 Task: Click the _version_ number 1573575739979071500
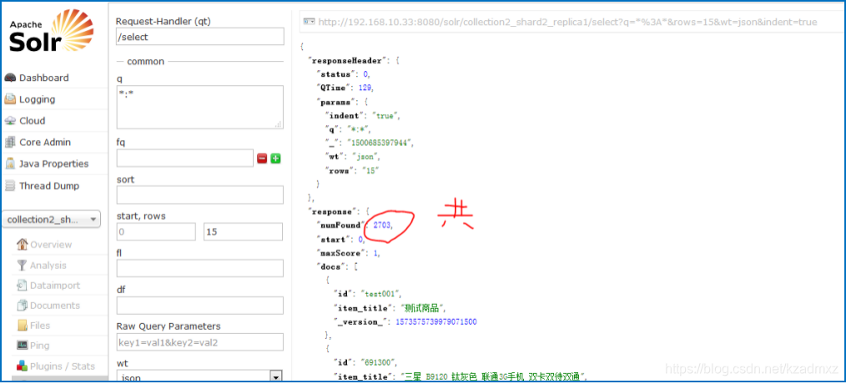pyautogui.click(x=436, y=322)
